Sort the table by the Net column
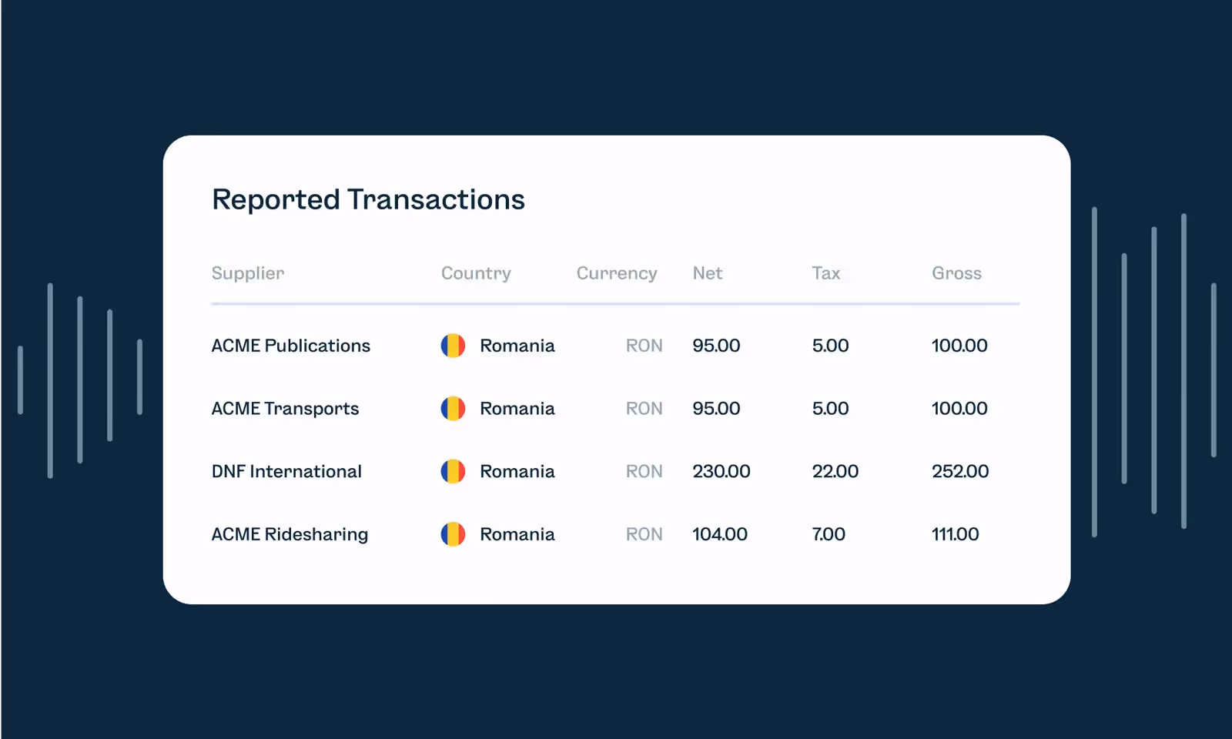The image size is (1232, 739). pos(706,273)
